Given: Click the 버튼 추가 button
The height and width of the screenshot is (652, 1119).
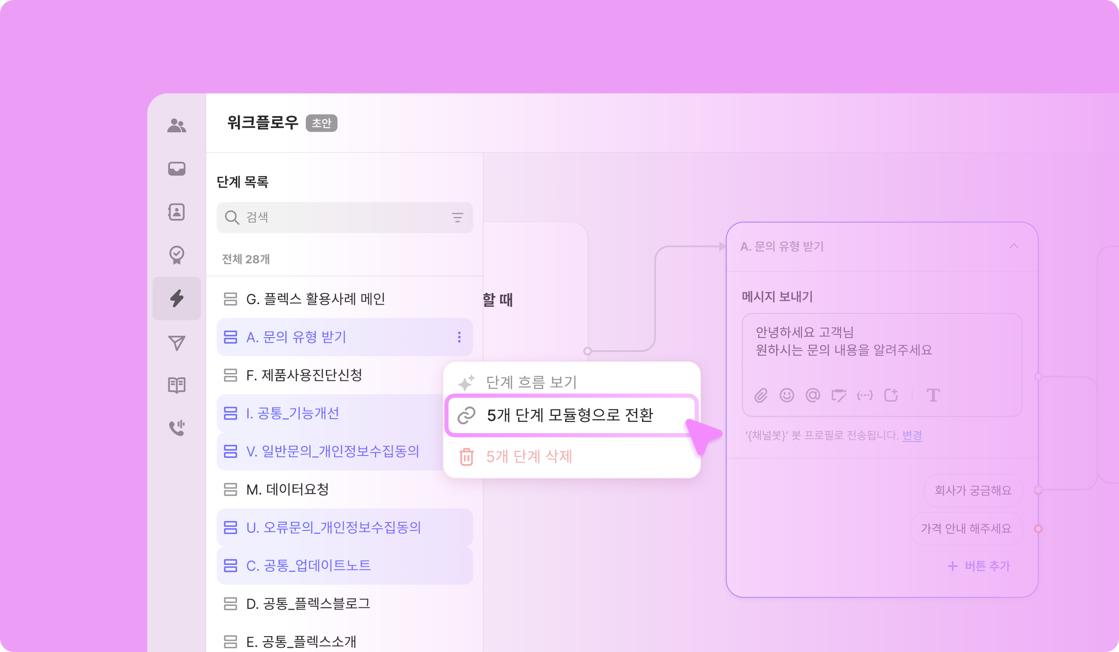Looking at the screenshot, I should tap(979, 566).
